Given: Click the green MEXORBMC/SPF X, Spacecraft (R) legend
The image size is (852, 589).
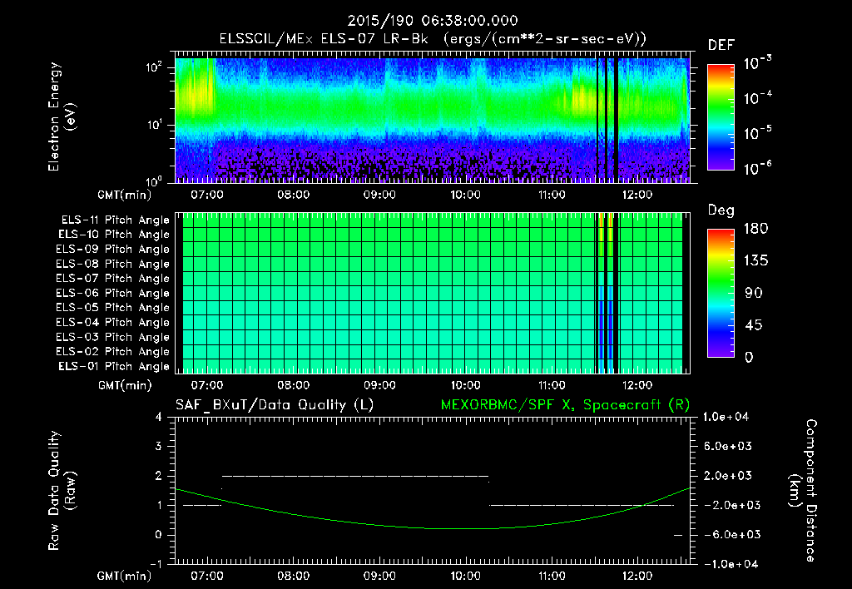Looking at the screenshot, I should 565,405.
